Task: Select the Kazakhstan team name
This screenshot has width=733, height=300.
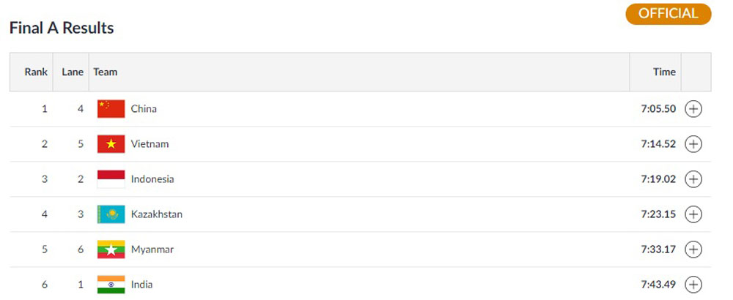Action: click(157, 214)
